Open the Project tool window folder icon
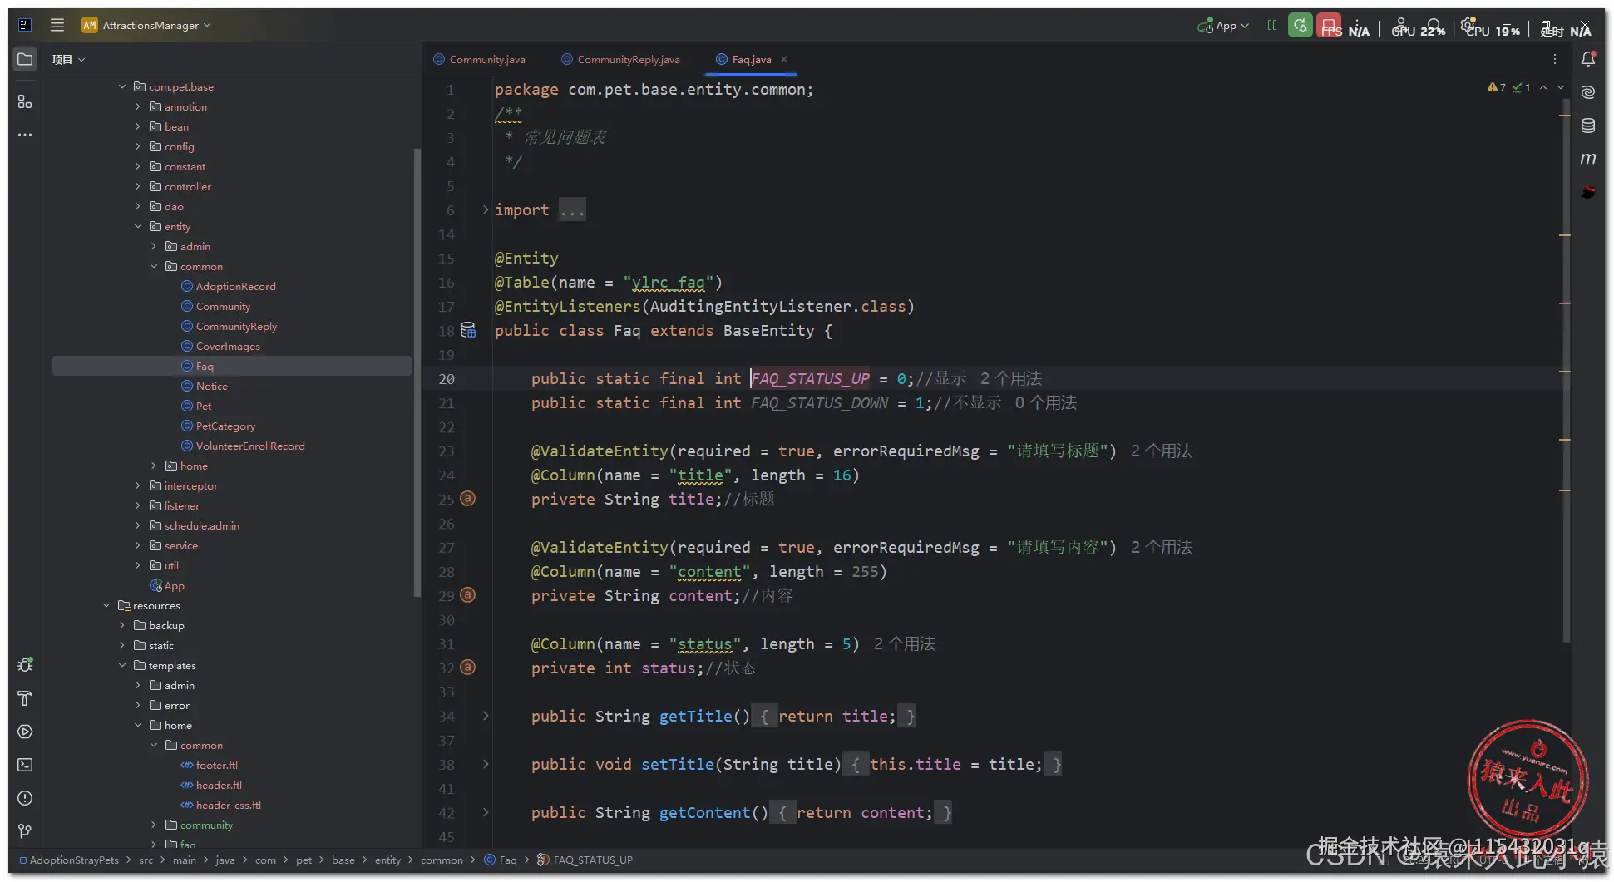The height and width of the screenshot is (882, 1614). click(25, 60)
